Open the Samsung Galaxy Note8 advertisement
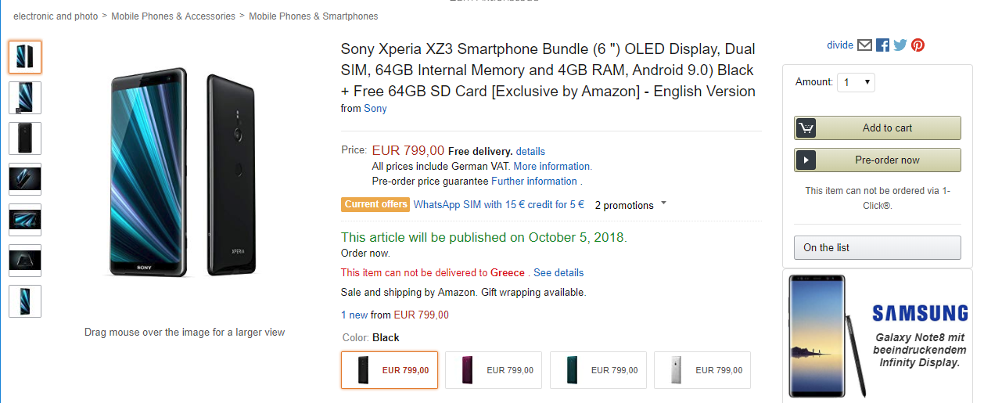 (878, 335)
